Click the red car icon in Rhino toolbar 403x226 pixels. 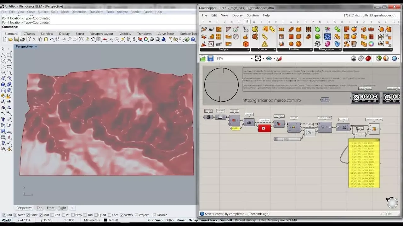pyautogui.click(x=105, y=39)
